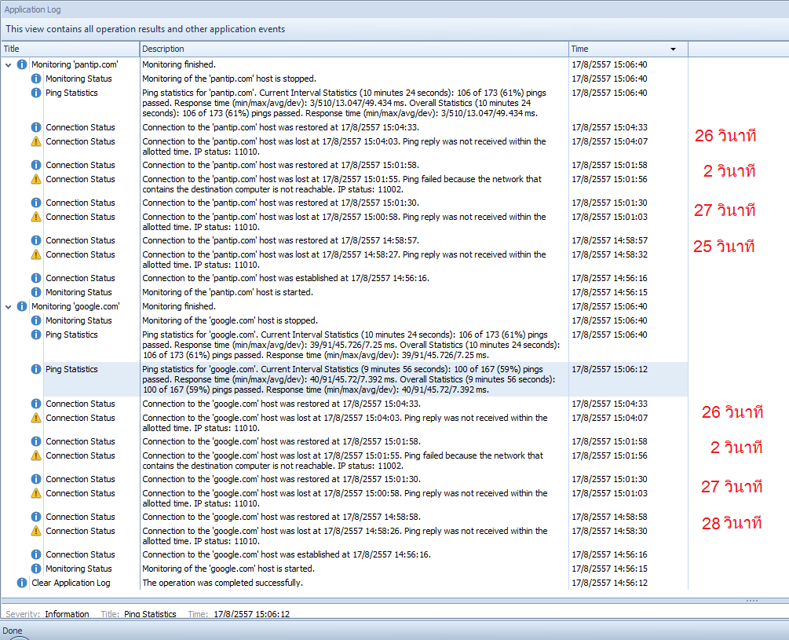Sort by the Title column header
This screenshot has width=789, height=640.
tap(70, 49)
